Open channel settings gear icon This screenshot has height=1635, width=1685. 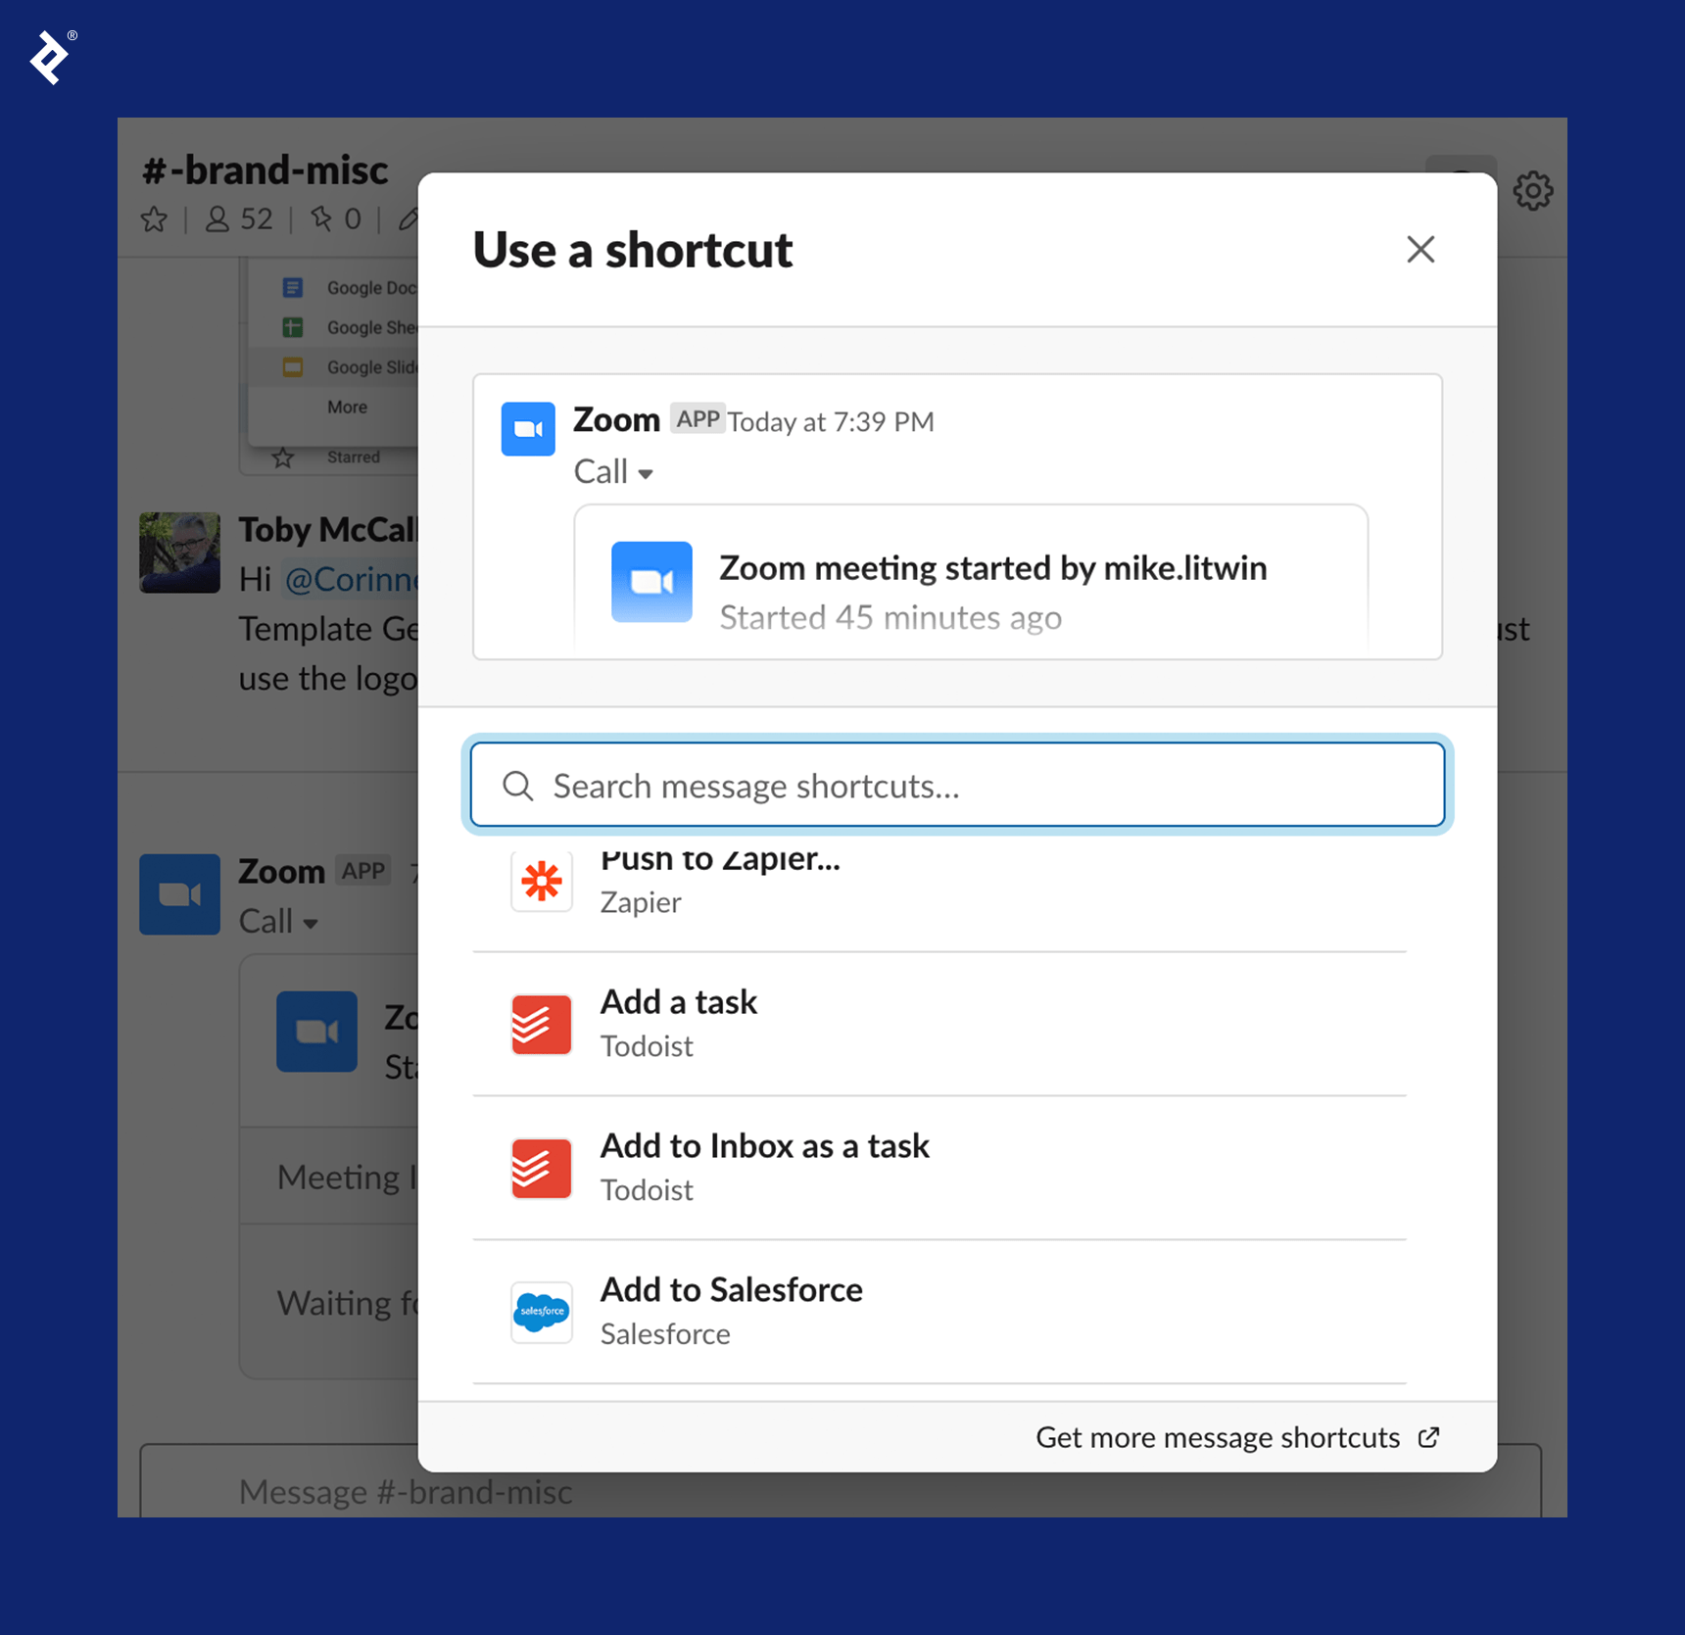coord(1533,191)
